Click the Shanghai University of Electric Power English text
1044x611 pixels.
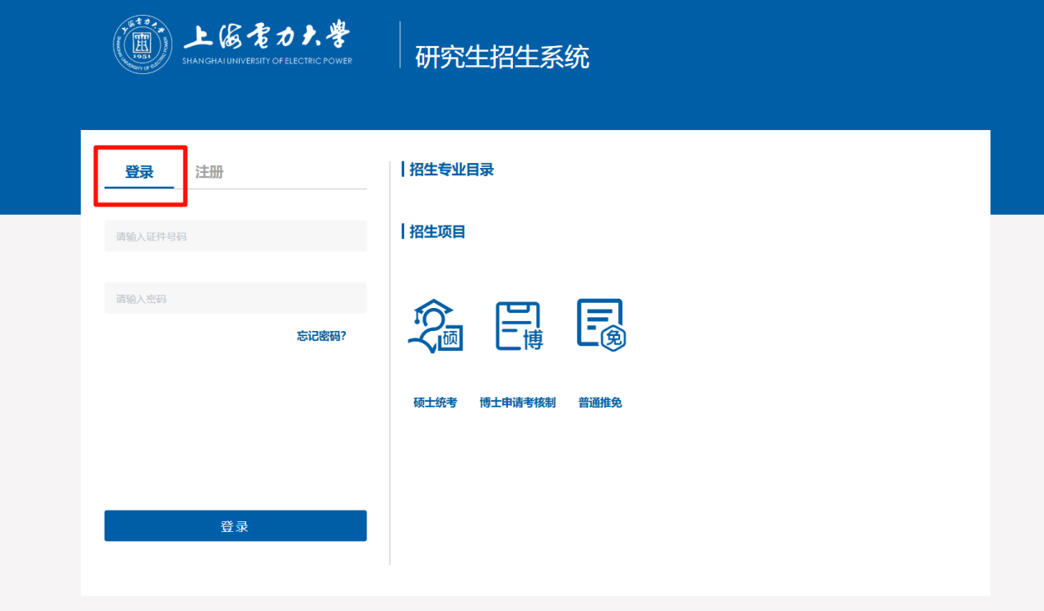267,61
